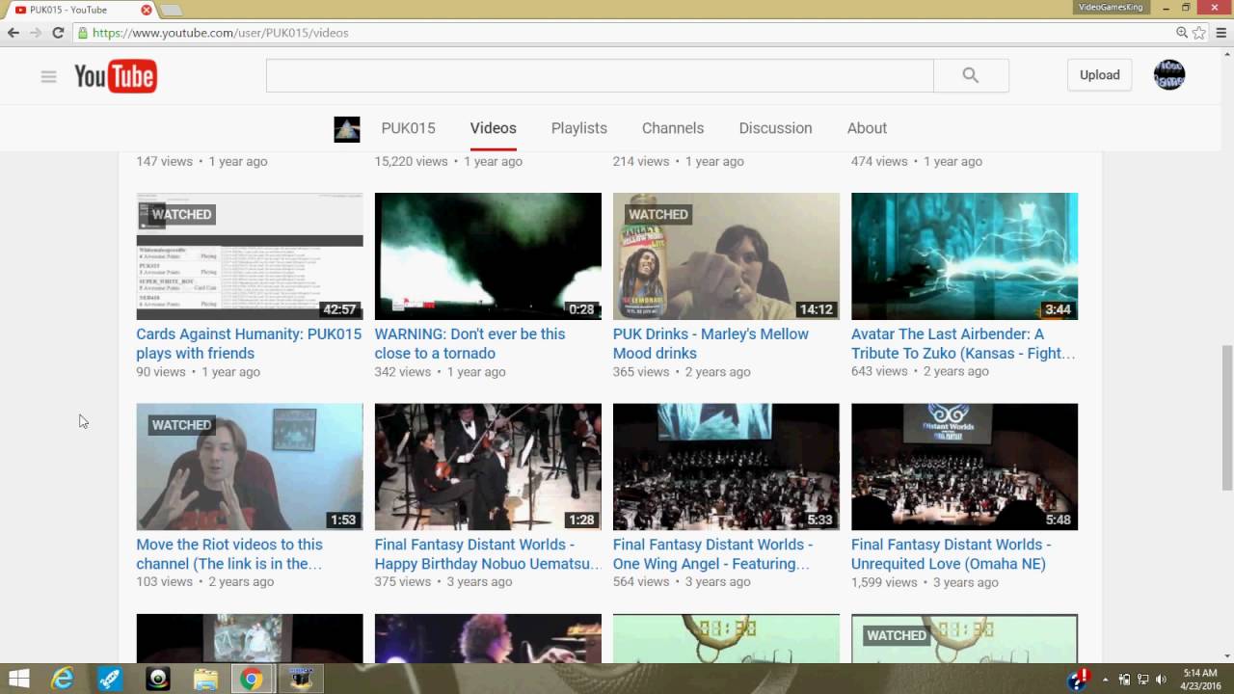Open 'Cards Against Humanity: PUK015 plays with friends' link

click(x=249, y=343)
